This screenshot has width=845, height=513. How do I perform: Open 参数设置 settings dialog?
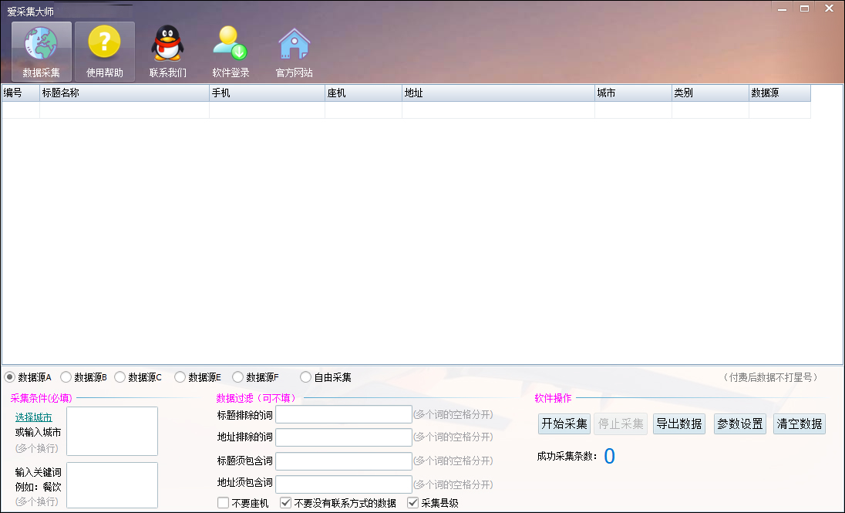tap(739, 424)
